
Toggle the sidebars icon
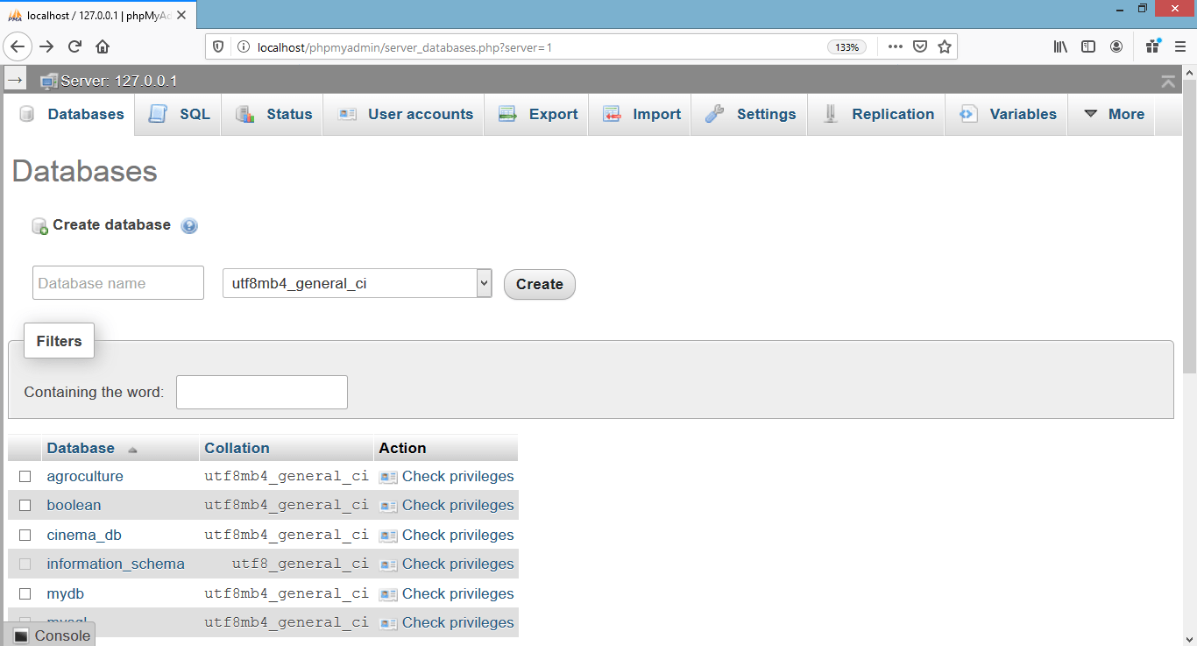[x=1088, y=46]
